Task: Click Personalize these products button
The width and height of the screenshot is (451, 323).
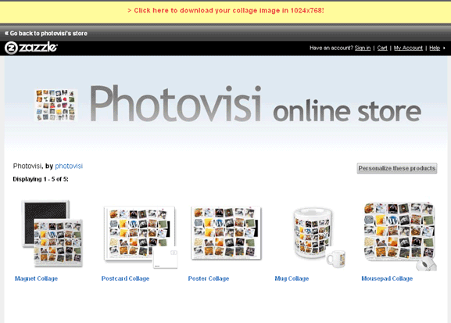Action: (x=397, y=168)
